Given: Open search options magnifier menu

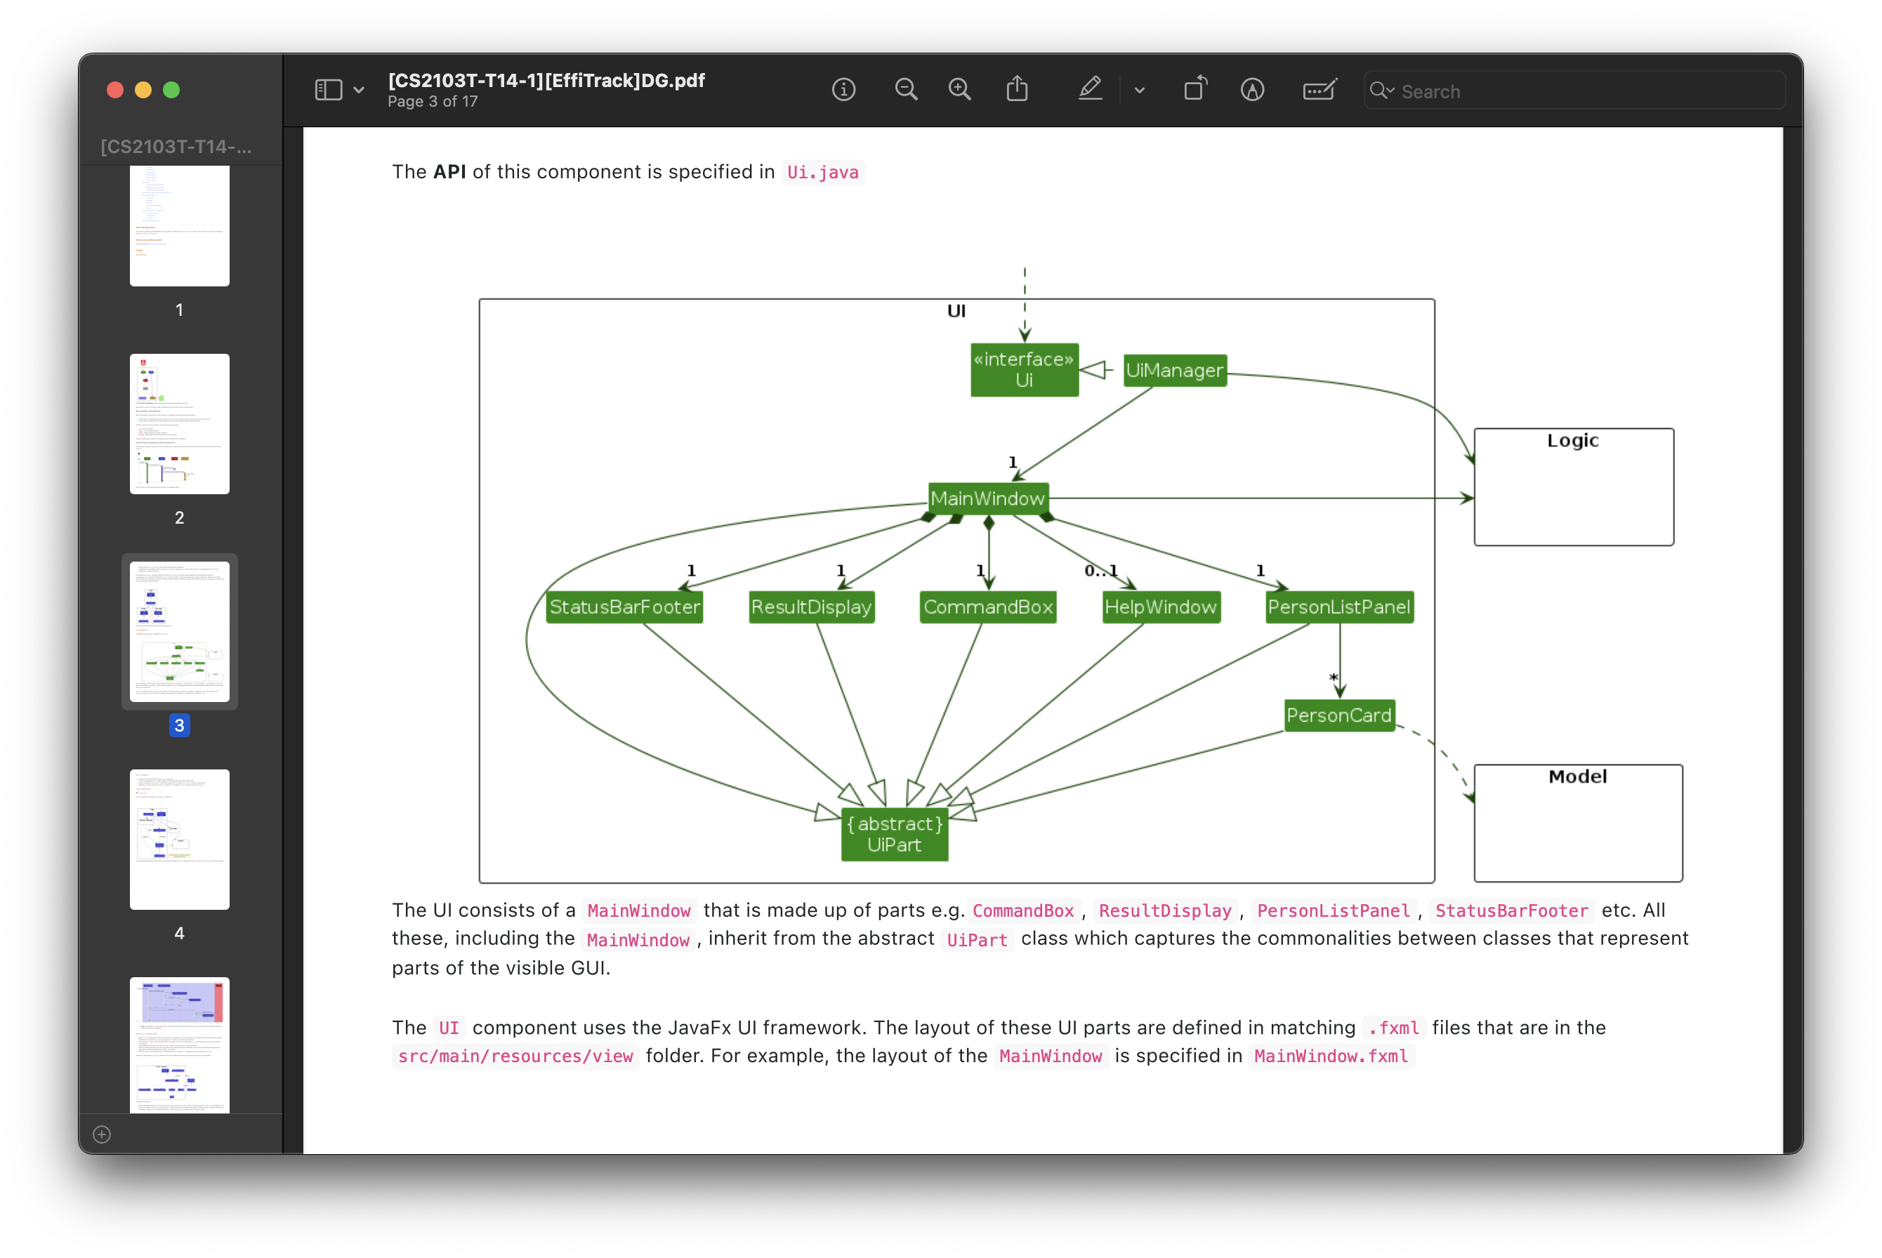Looking at the screenshot, I should pos(1381,91).
